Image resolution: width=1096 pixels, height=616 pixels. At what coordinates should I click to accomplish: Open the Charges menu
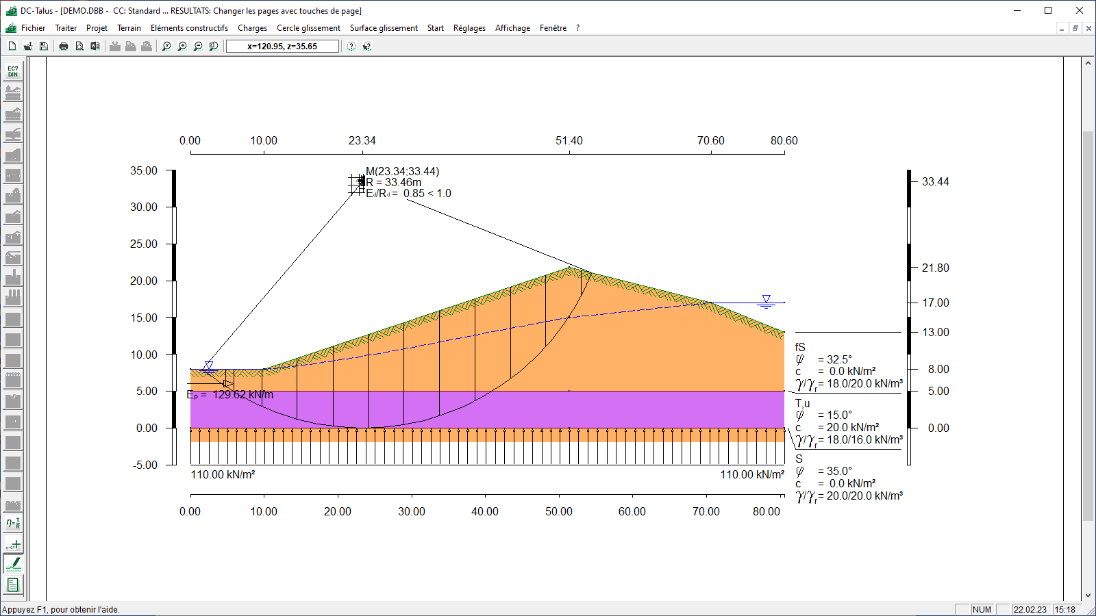coord(252,28)
